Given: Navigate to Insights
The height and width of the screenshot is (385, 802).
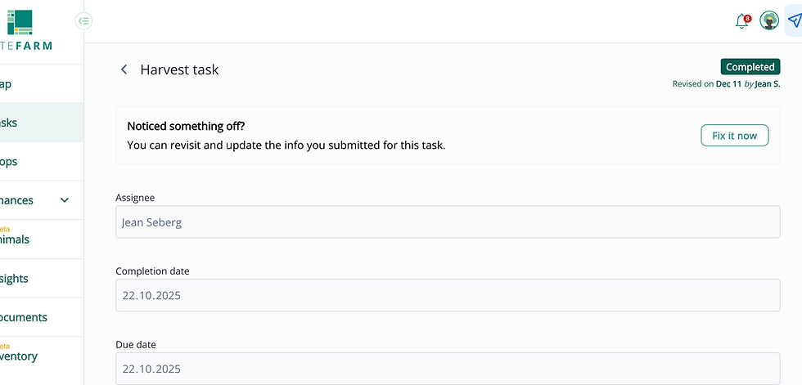Looking at the screenshot, I should point(15,279).
